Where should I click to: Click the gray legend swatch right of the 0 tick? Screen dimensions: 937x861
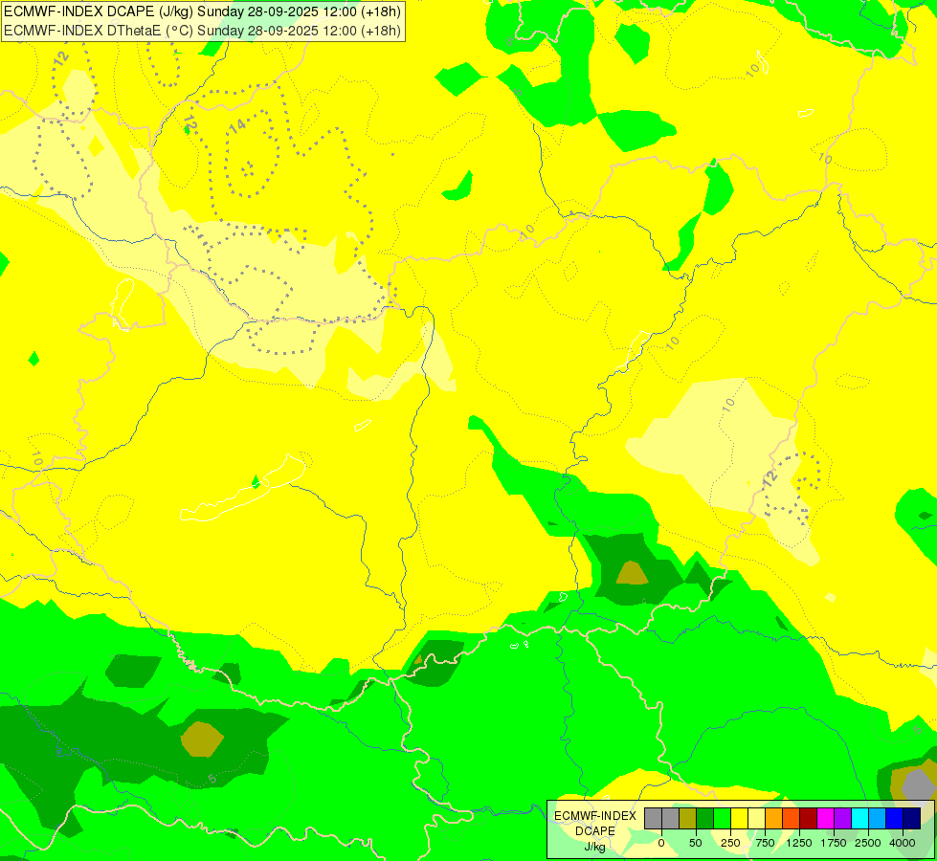coord(671,818)
